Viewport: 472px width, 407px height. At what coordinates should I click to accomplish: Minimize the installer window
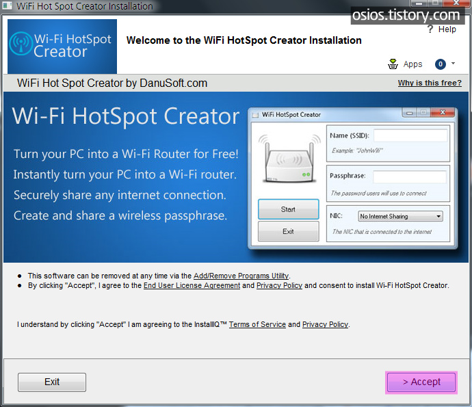pyautogui.click(x=419, y=3)
